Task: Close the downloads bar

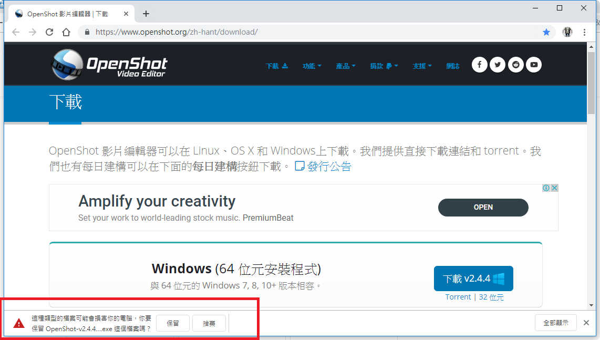Action: click(586, 323)
